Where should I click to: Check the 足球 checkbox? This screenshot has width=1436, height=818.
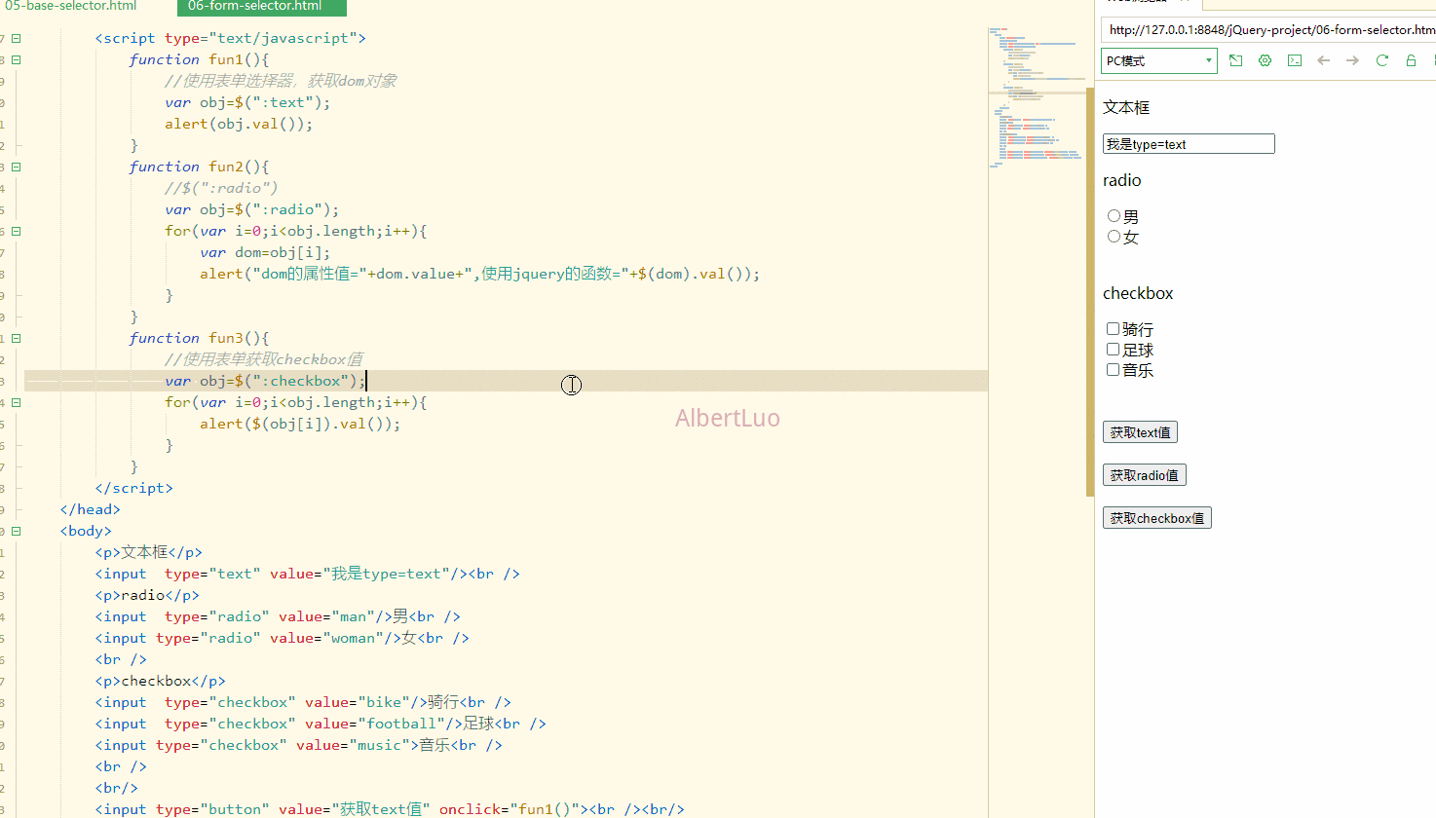point(1113,350)
